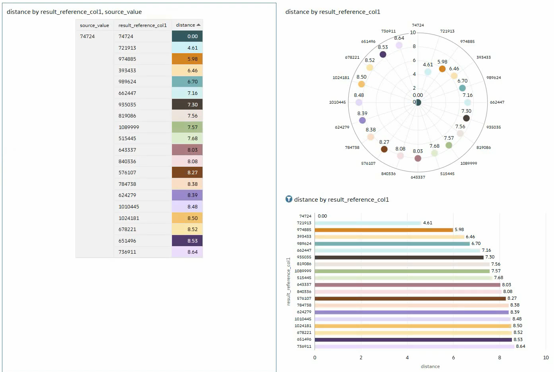554x372 pixels.
Task: Click the sort arrow in distance column header
Action: tap(199, 25)
